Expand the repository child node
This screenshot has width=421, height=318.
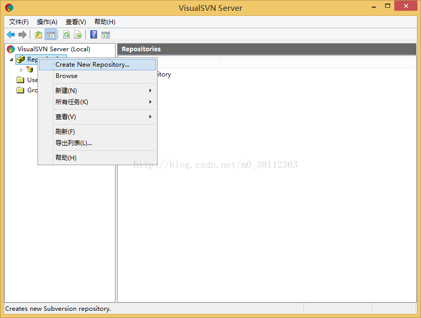click(x=21, y=70)
